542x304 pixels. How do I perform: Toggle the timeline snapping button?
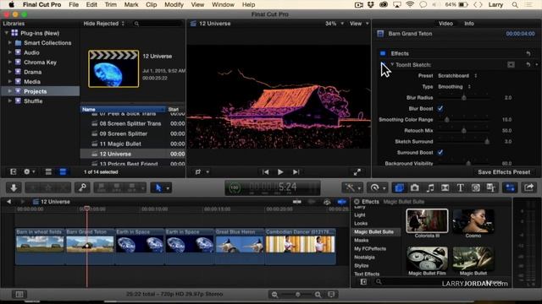(341, 202)
